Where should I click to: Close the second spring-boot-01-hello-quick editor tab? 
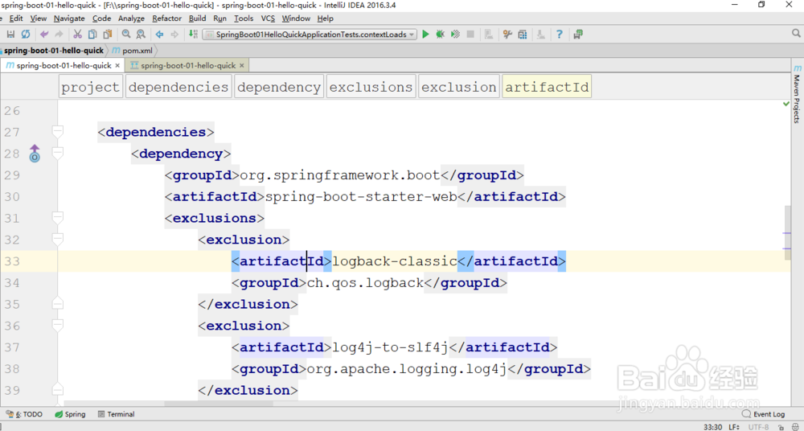point(241,66)
